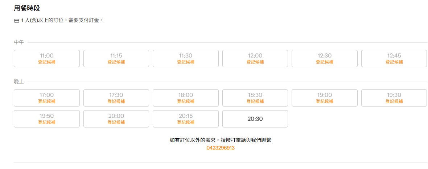Image resolution: width=428 pixels, height=169 pixels.
Task: Register waitlist for 11:30 slot
Action: (x=185, y=58)
